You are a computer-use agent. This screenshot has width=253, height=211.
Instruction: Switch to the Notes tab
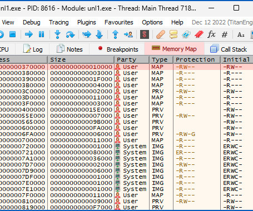coord(70,49)
